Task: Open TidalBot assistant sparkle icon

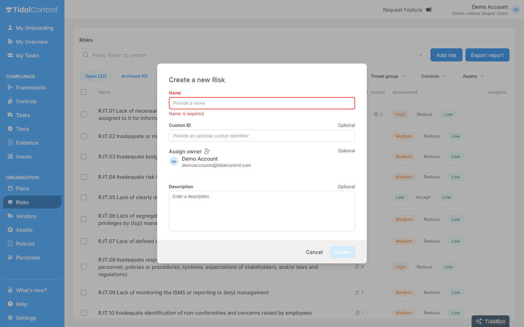Action: (479, 322)
